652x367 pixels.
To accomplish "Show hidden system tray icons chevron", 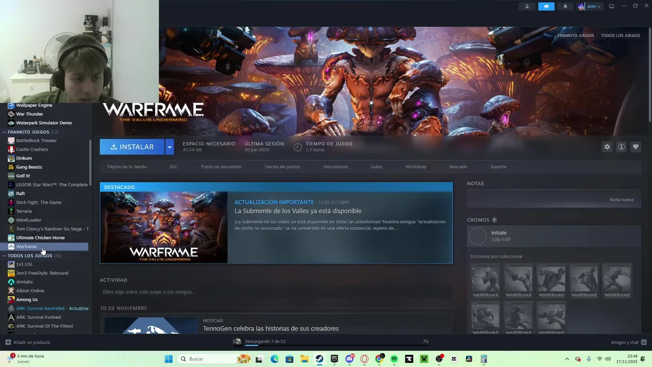I will [x=567, y=359].
